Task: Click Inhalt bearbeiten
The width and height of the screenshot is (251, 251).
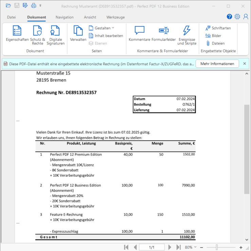Action: [106, 36]
